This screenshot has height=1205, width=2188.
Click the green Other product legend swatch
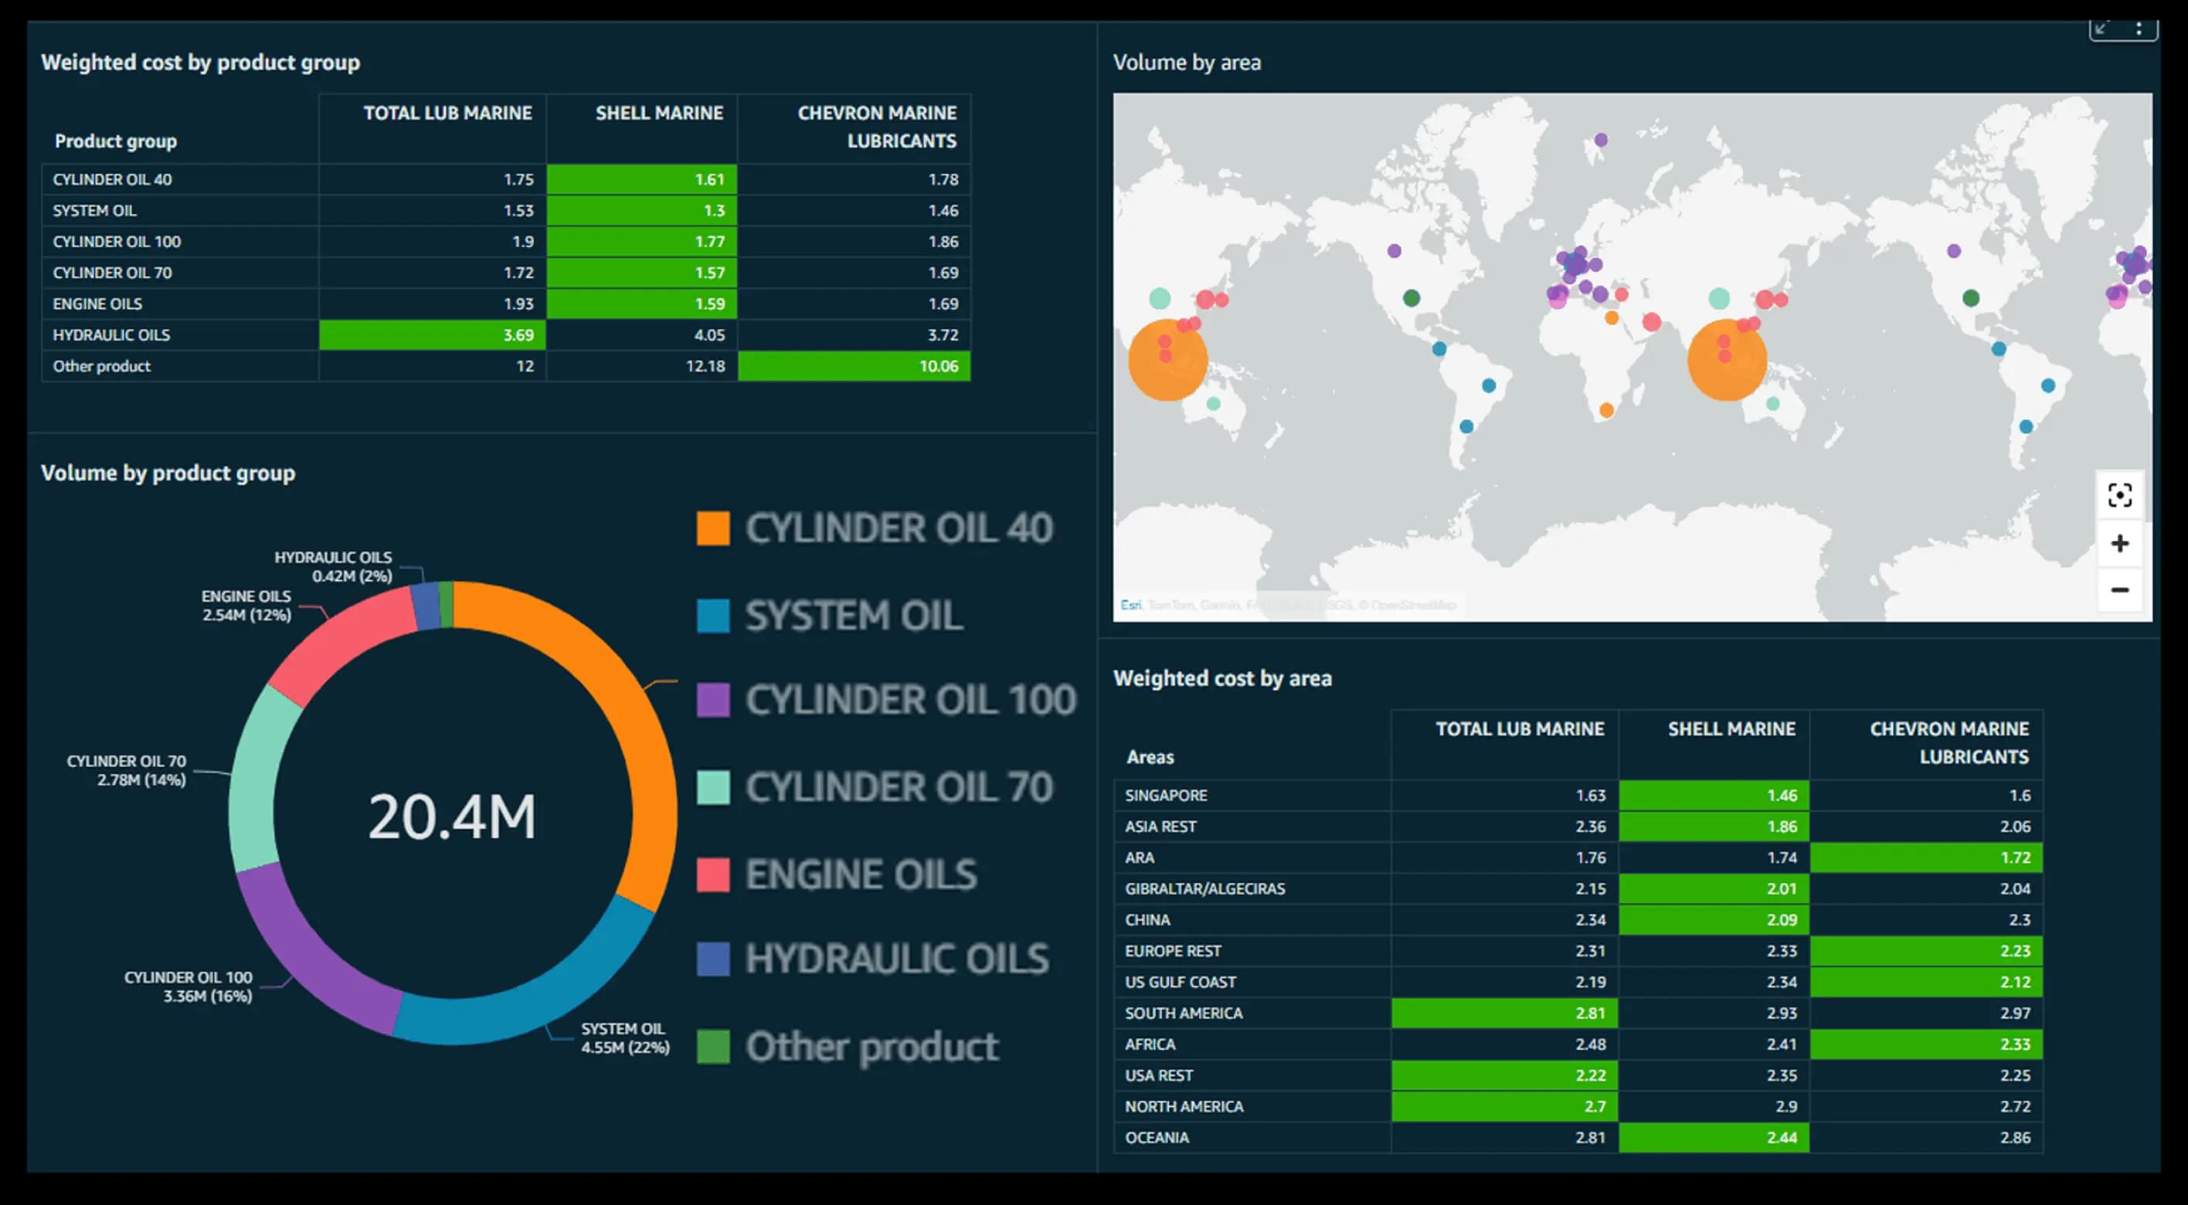tap(712, 1046)
